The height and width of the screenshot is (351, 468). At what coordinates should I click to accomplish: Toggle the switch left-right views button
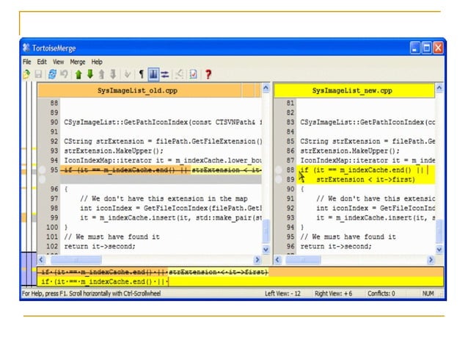(166, 74)
